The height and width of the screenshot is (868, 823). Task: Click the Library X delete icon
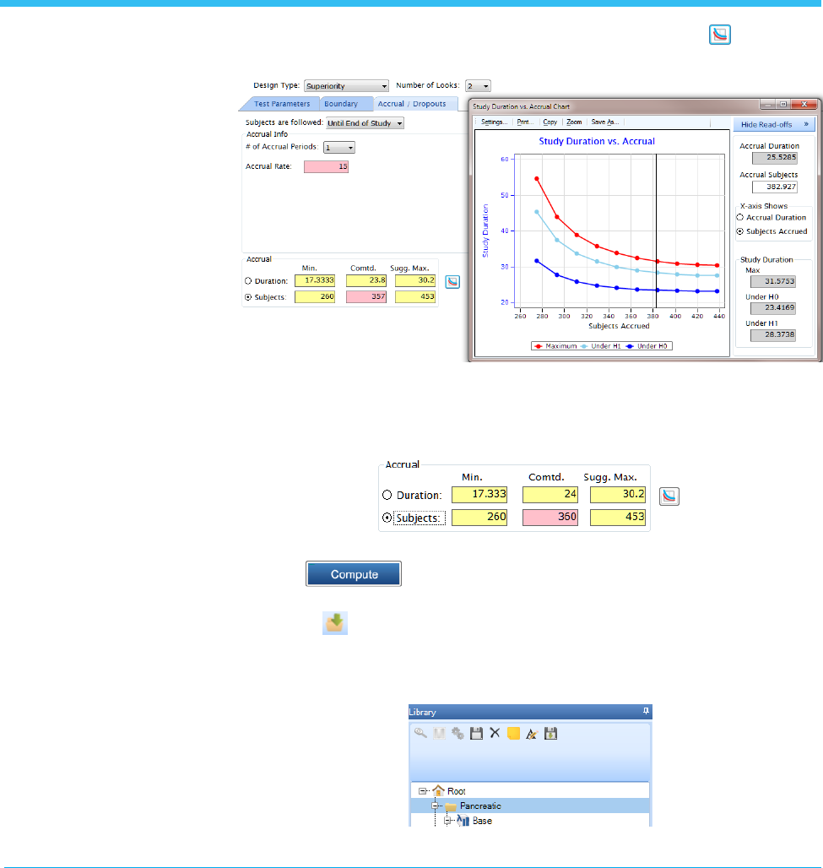coord(495,733)
